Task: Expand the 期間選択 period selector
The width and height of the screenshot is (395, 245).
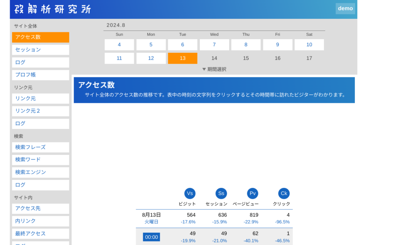Action: pos(214,69)
